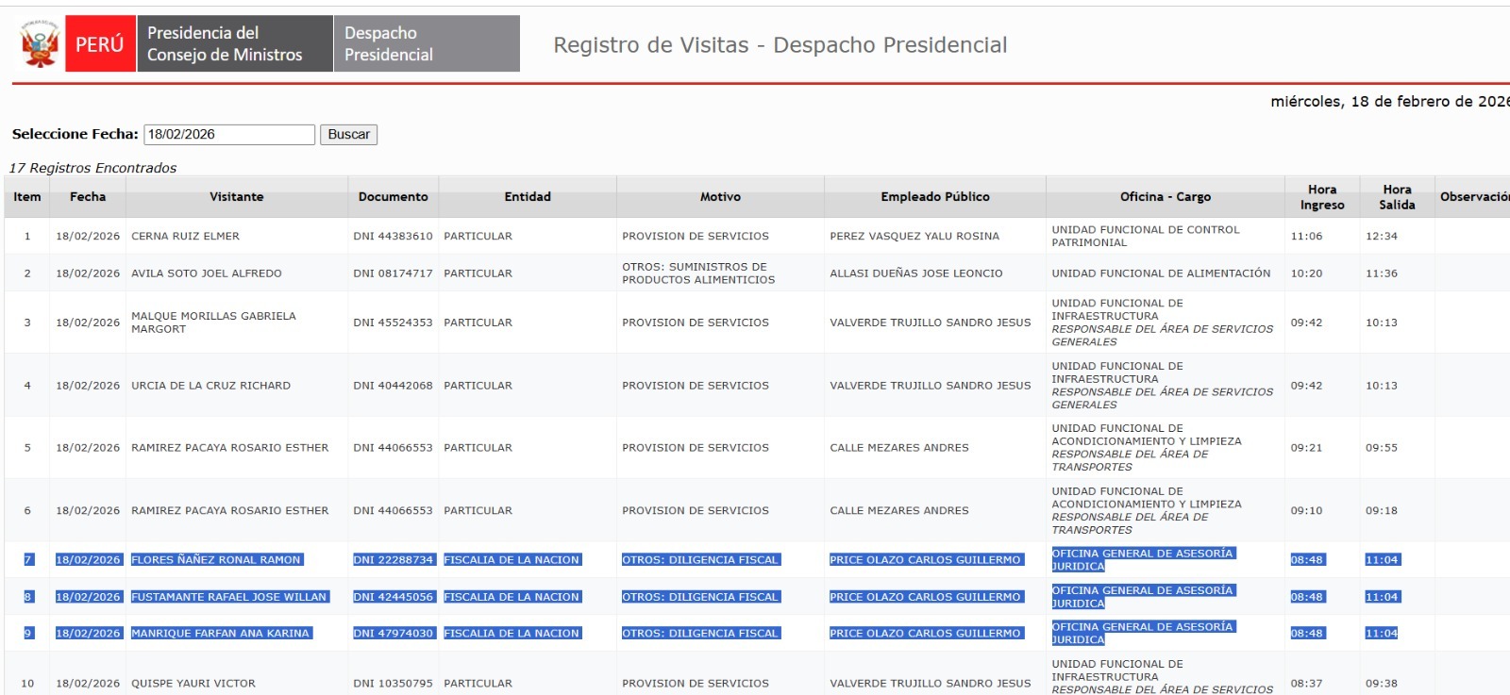This screenshot has height=695, width=1510.
Task: Click the Motivo column header
Action: (720, 197)
